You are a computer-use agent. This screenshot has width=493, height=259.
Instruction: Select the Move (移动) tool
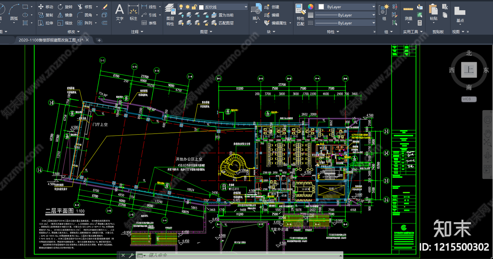[x=46, y=7]
